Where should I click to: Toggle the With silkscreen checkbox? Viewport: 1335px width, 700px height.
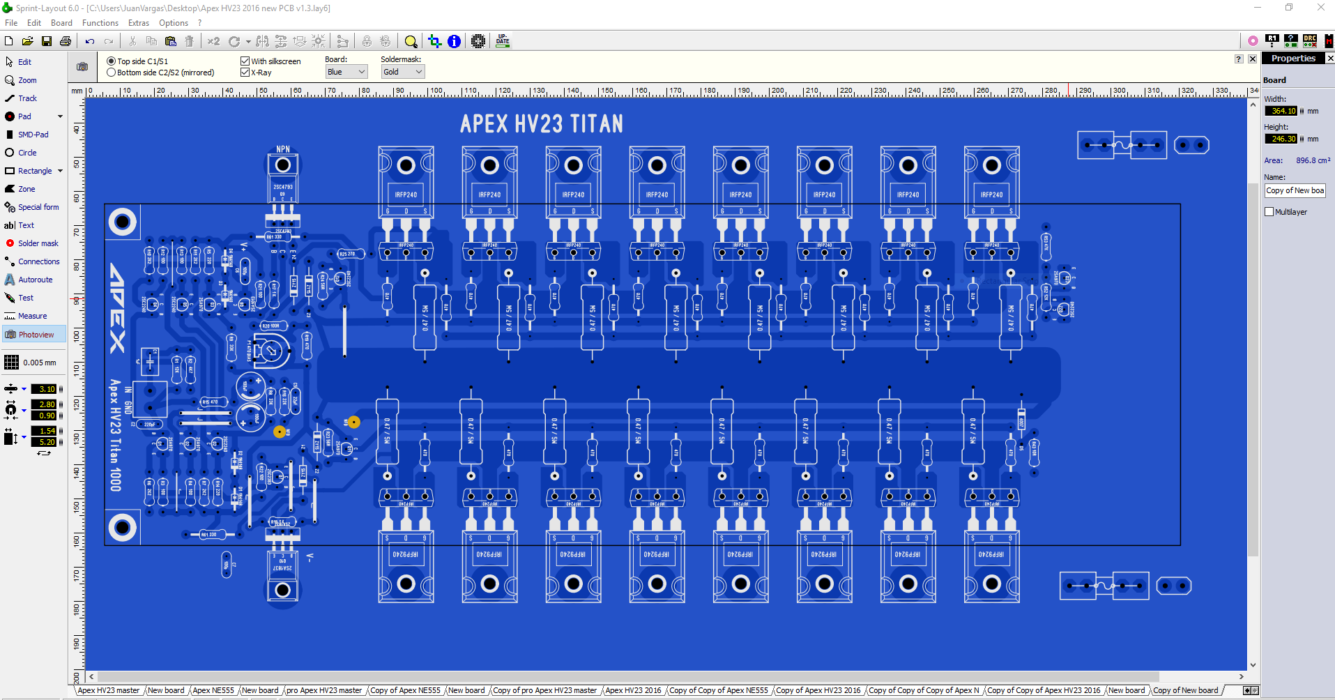tap(245, 61)
